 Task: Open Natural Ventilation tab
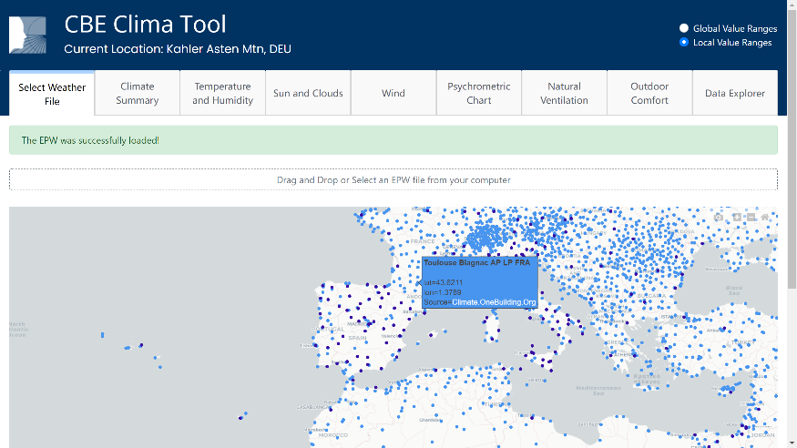(564, 93)
